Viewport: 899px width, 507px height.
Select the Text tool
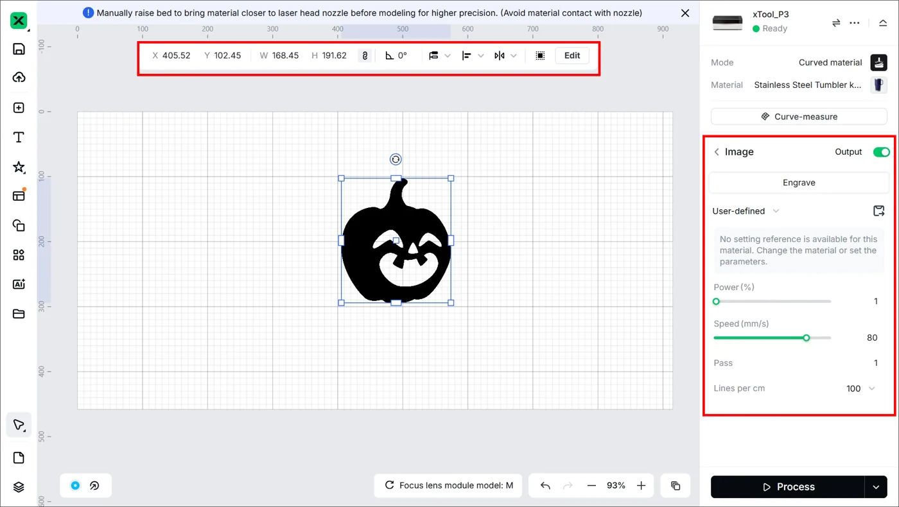click(x=19, y=137)
